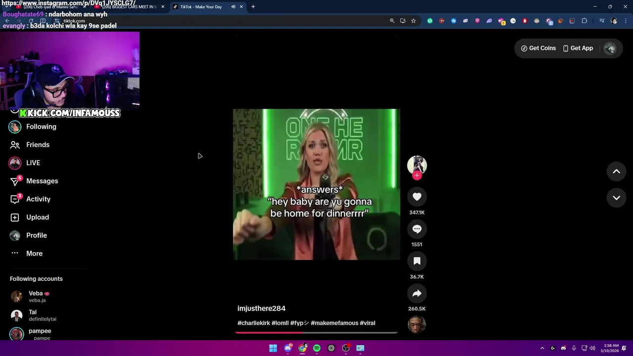Click the #lomll hashtag
Viewport: 633px width, 356px height.
coord(280,323)
